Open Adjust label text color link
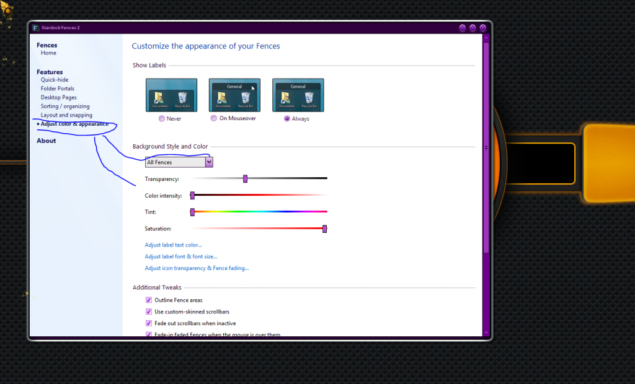The width and height of the screenshot is (635, 384). pos(174,245)
